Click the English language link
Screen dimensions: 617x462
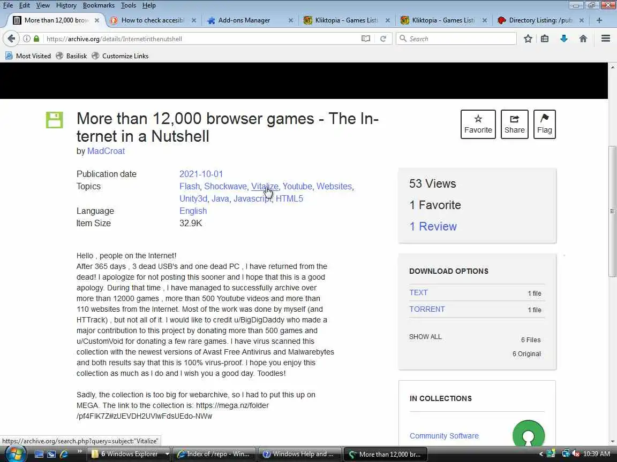coord(193,211)
